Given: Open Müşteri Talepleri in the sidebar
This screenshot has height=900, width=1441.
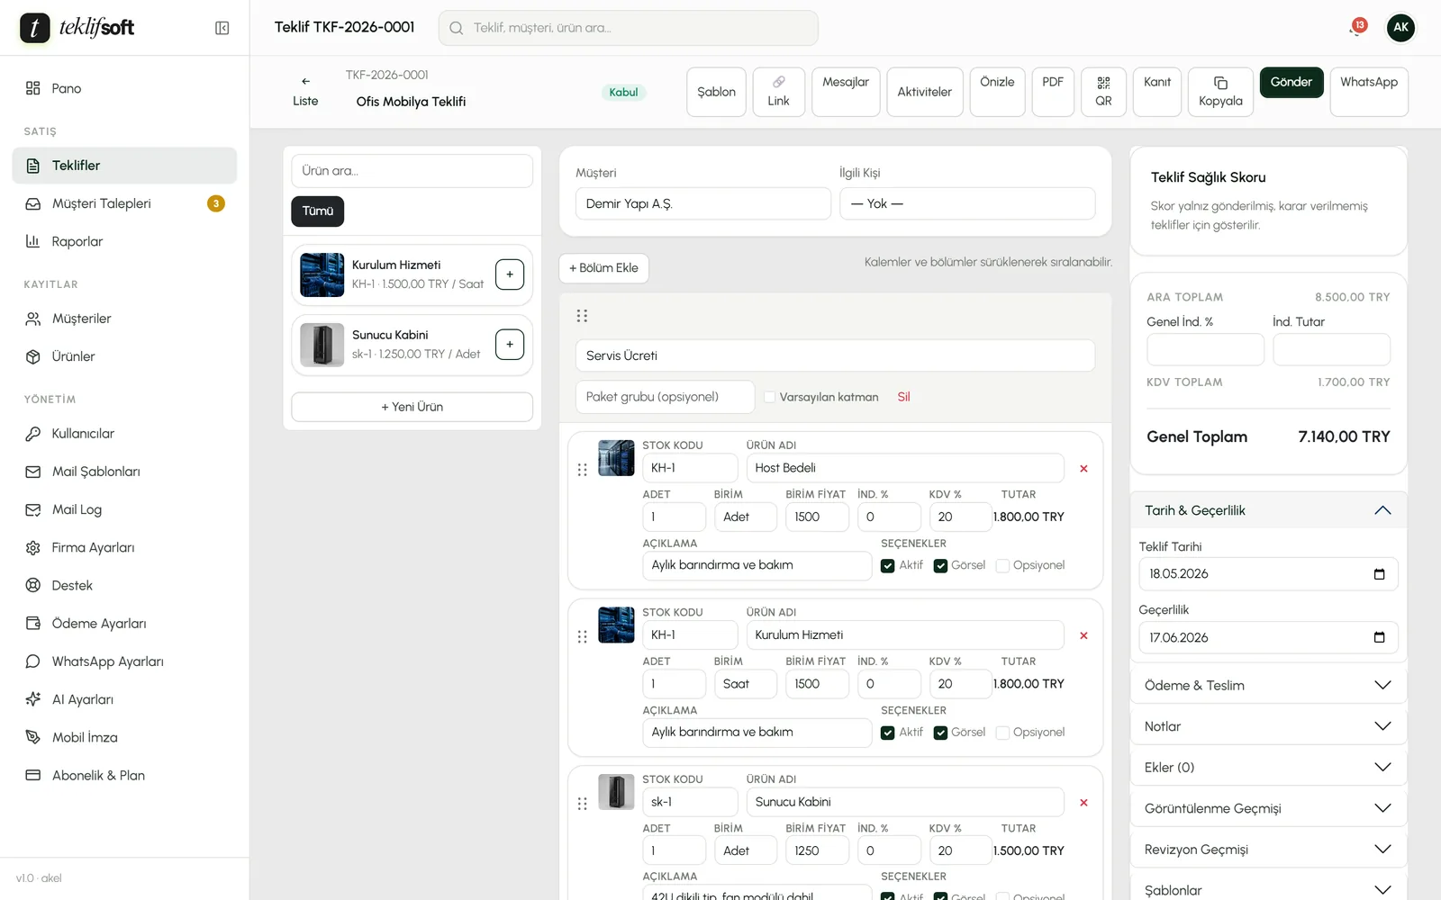Looking at the screenshot, I should 124,203.
